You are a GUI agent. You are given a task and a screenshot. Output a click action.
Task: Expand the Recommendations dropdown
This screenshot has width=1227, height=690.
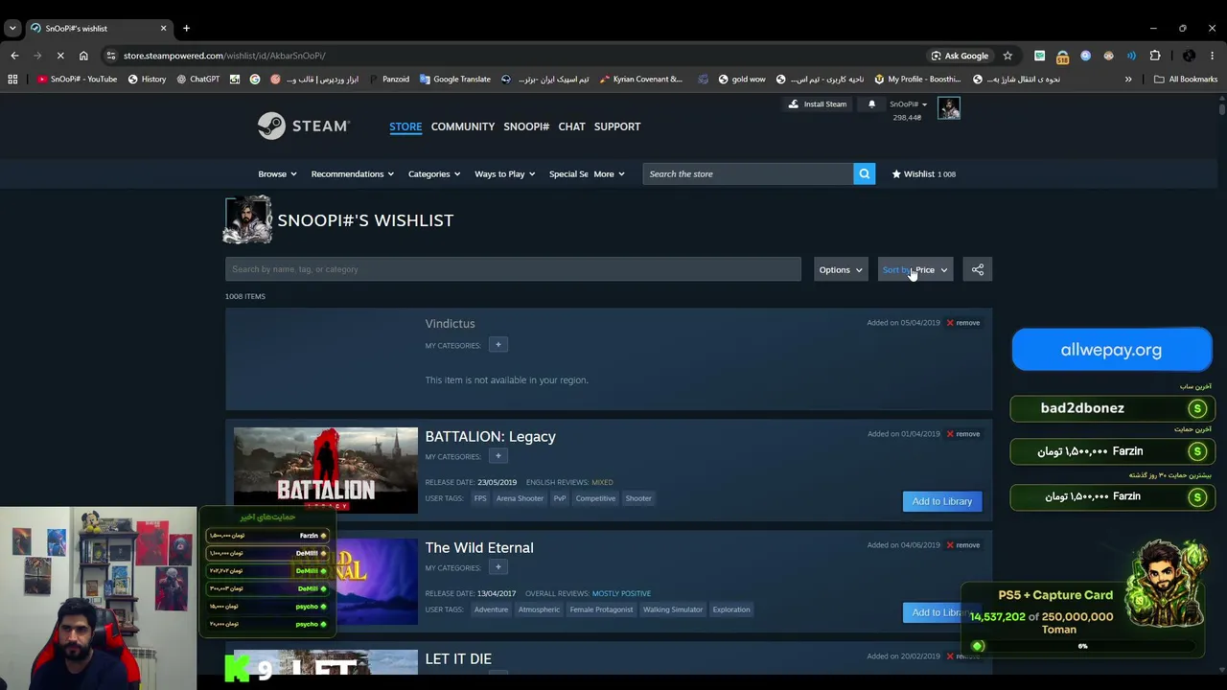353,174
